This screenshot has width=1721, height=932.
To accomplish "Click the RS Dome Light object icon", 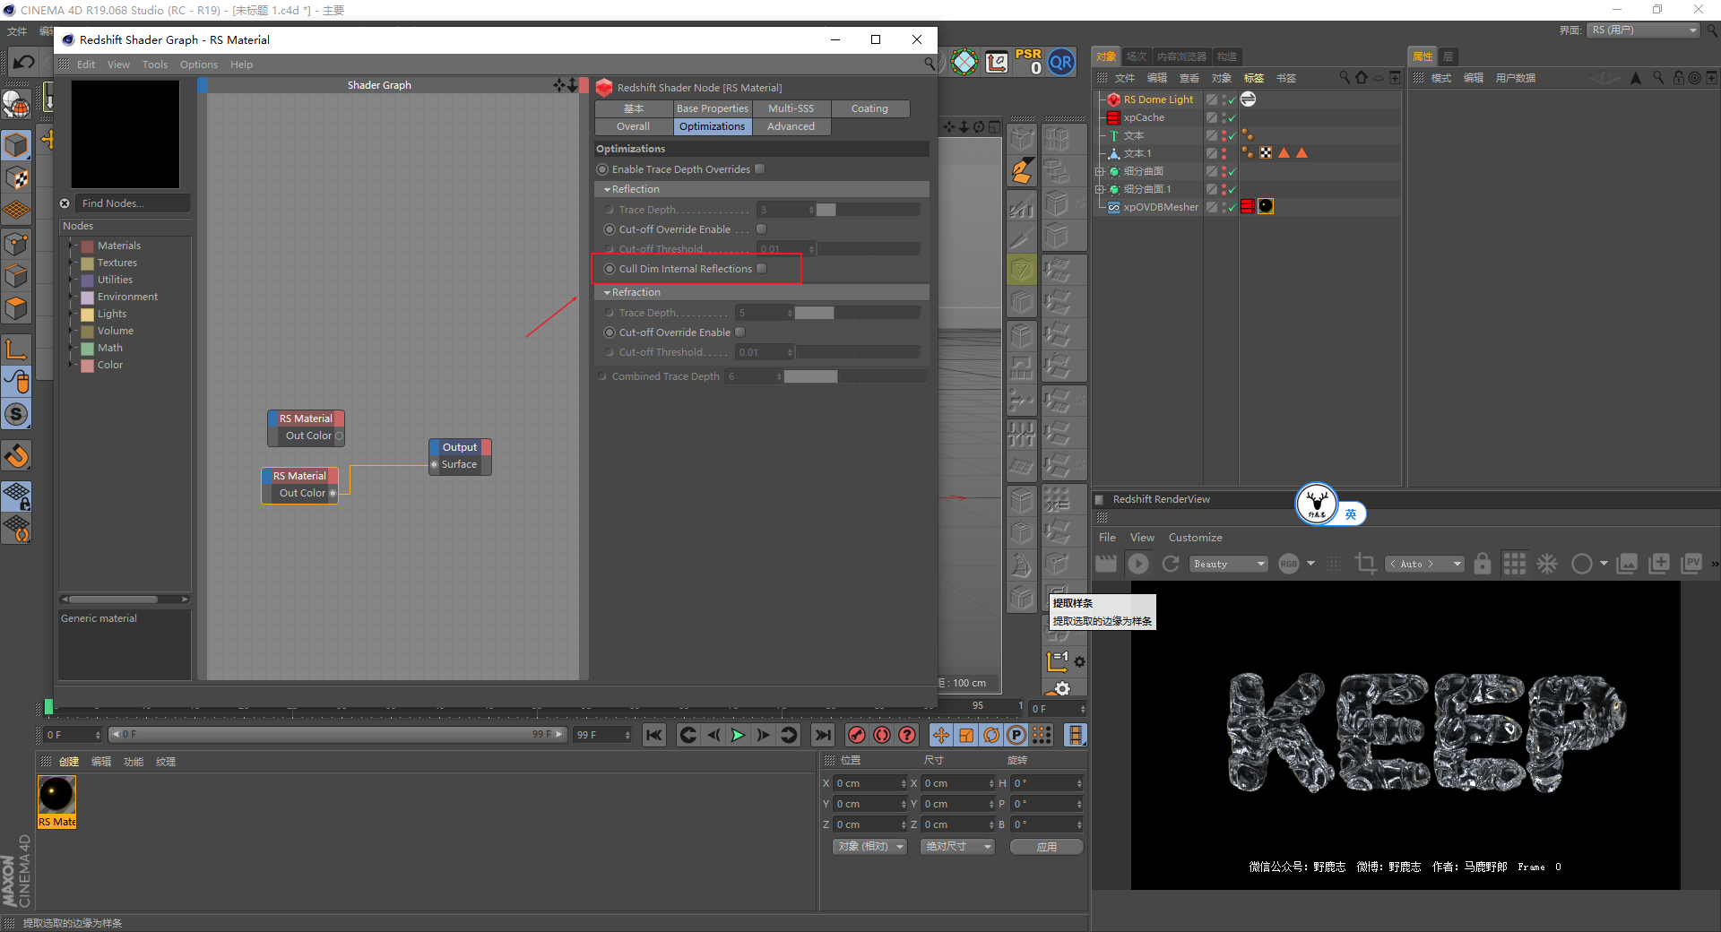I will [1114, 99].
